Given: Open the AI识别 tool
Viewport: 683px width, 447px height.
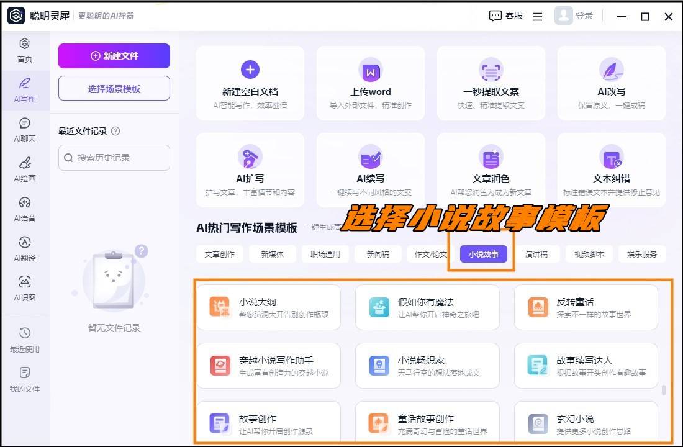Looking at the screenshot, I should [24, 287].
